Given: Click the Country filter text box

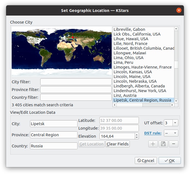Looking at the screenshot, I should point(76,97).
